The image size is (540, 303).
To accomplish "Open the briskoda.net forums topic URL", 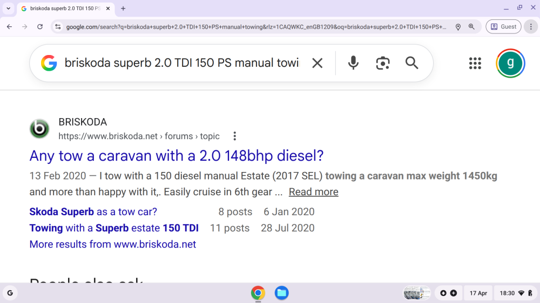I will click(x=139, y=136).
